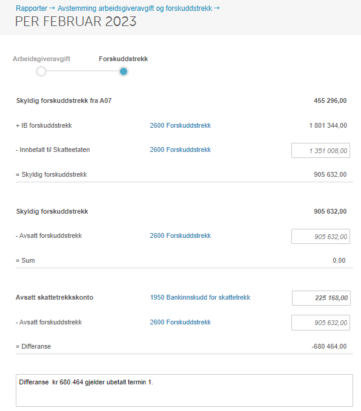Screen dimensions: 361x411
Task: Select the filled blue Forskuddstrekk step circle
Action: pyautogui.click(x=124, y=71)
